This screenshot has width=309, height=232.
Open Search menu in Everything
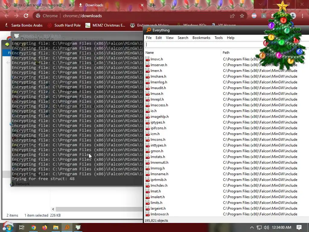tap(183, 38)
